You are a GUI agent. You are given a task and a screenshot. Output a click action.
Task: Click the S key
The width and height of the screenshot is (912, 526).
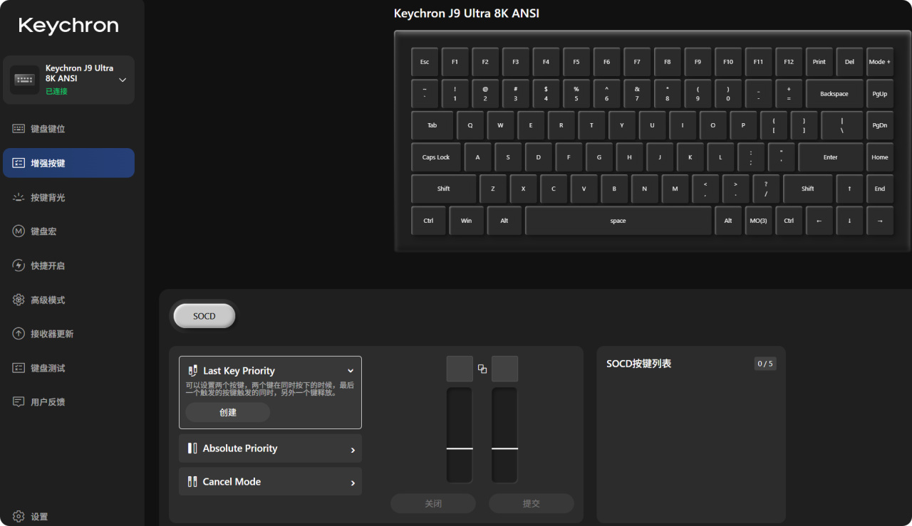508,157
